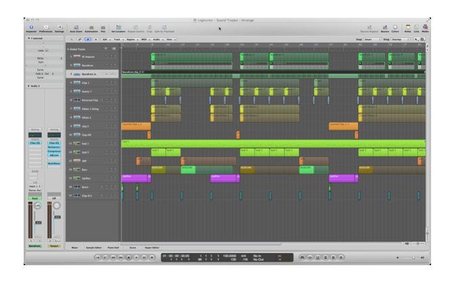Click the Bounce toolbar icon
Screen dimensions: 450x282
[x=385, y=28]
